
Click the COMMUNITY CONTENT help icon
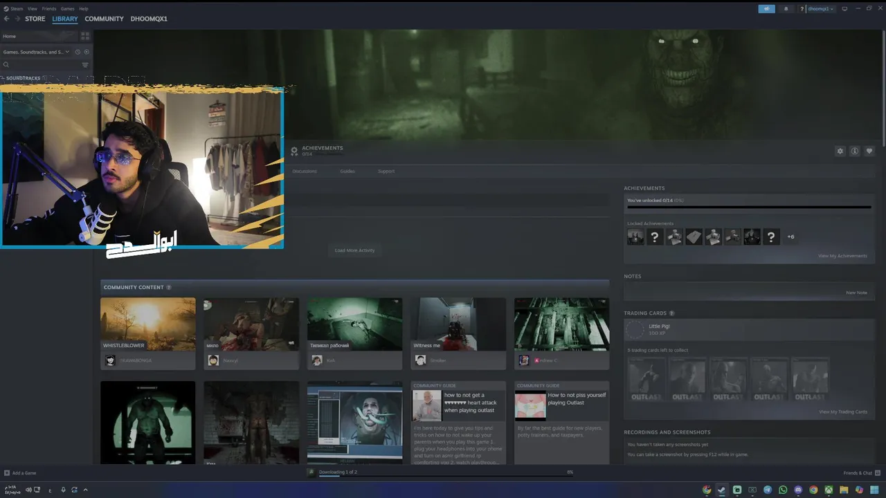169,287
